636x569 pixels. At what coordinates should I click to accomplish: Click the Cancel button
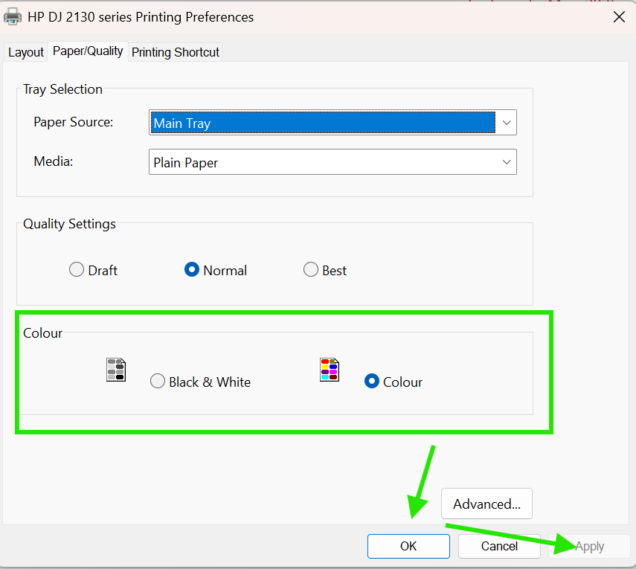[x=499, y=546]
